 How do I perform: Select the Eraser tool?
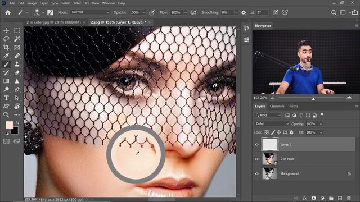[x=17, y=72]
